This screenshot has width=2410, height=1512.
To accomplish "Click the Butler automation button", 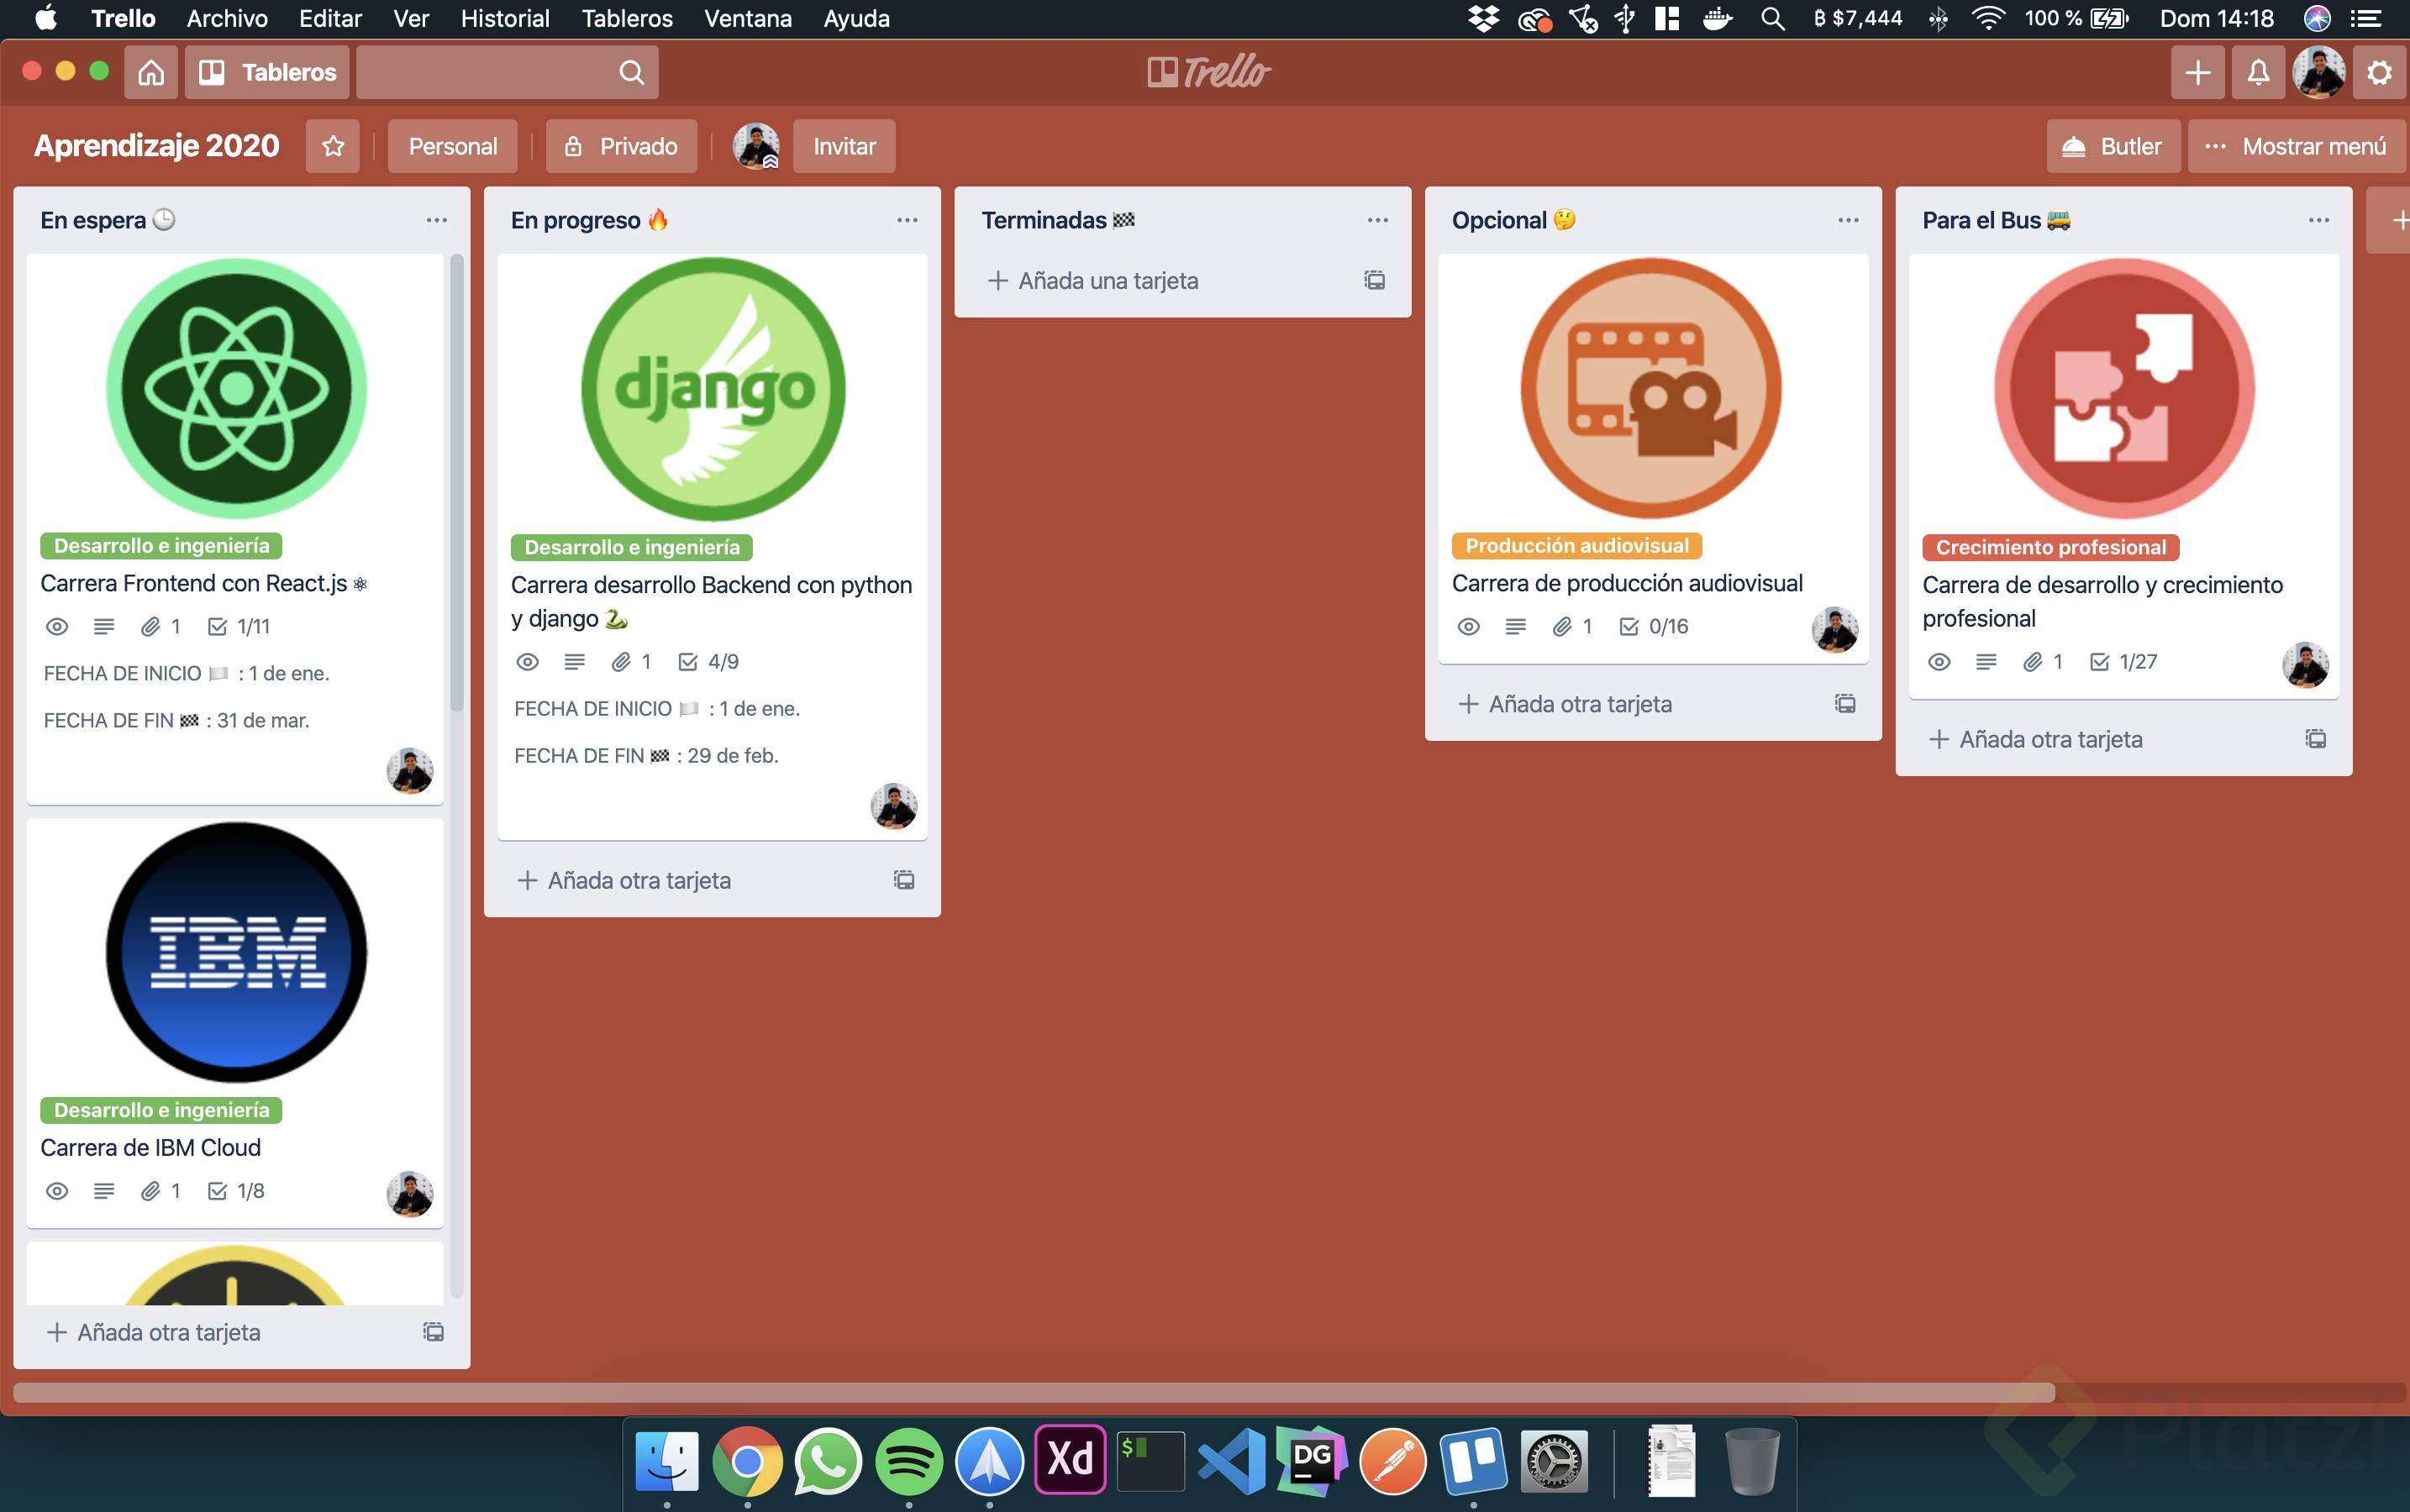I will click(2112, 146).
